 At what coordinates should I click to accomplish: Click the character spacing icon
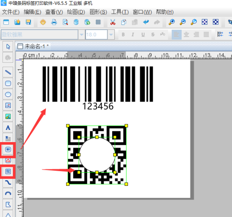click(163, 34)
